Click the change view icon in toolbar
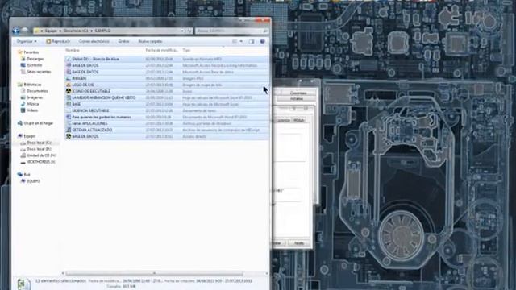This screenshot has height=290, width=516. pos(235,41)
